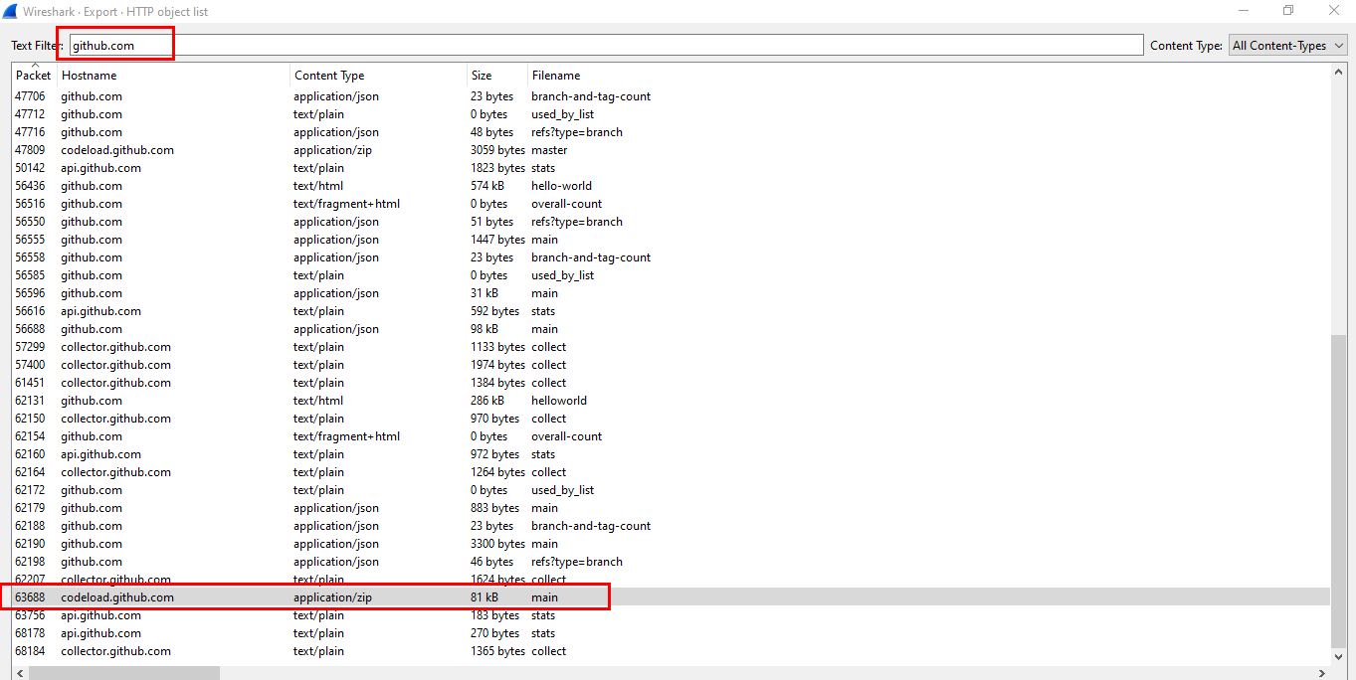The image size is (1356, 680).
Task: Select packet 47716 row
Action: click(672, 132)
